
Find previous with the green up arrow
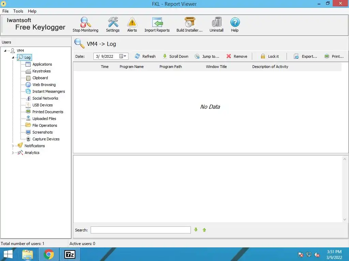(204, 230)
